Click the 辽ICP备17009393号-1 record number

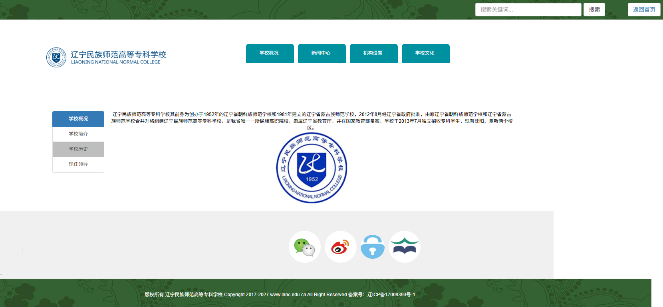tap(391, 295)
